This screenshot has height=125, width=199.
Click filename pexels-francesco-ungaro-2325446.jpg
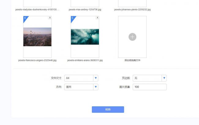coord(37,60)
